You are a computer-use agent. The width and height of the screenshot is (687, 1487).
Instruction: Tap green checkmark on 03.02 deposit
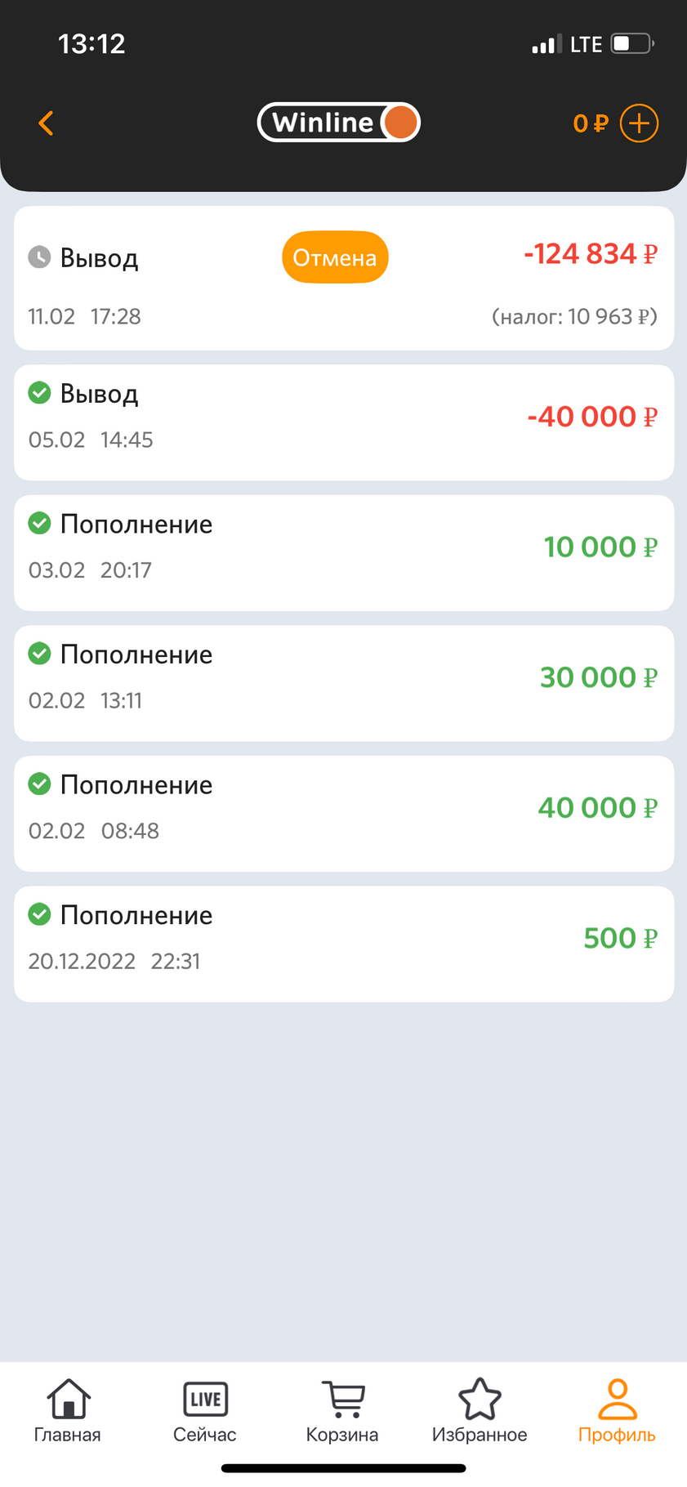click(x=39, y=523)
